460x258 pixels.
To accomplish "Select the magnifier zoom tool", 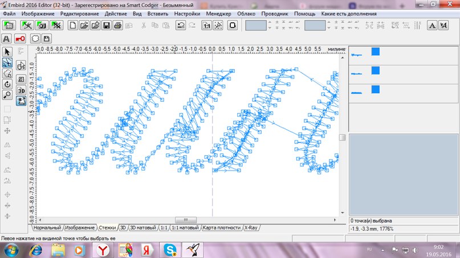I will (7, 94).
